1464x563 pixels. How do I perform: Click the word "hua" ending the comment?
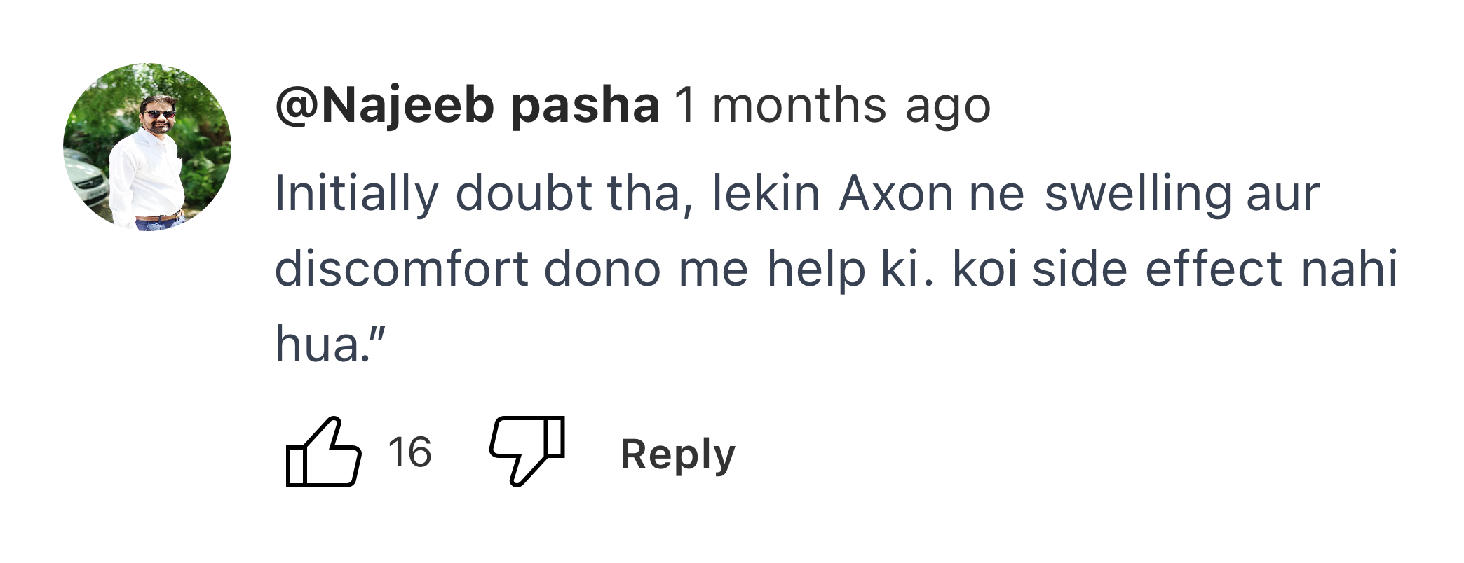coord(317,345)
